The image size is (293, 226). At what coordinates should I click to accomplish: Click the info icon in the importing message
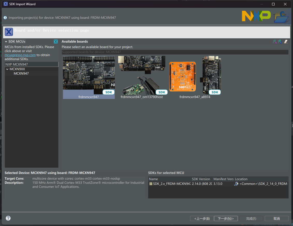5,18
